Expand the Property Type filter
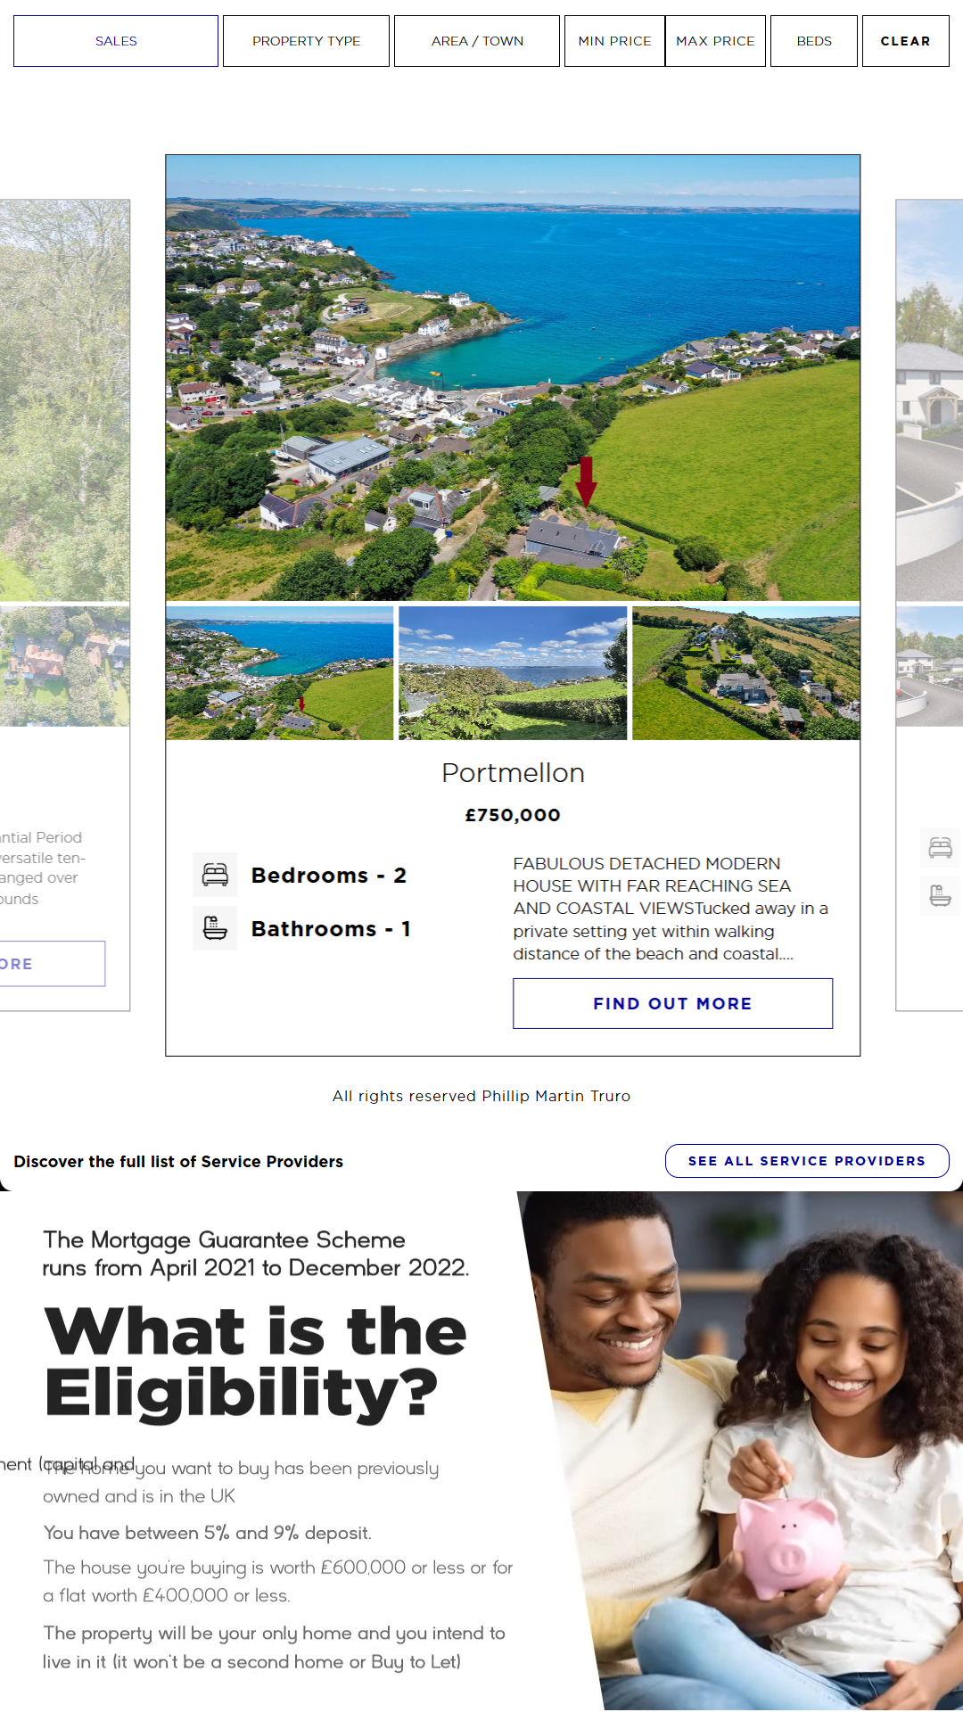The height and width of the screenshot is (1712, 963). pyautogui.click(x=306, y=41)
